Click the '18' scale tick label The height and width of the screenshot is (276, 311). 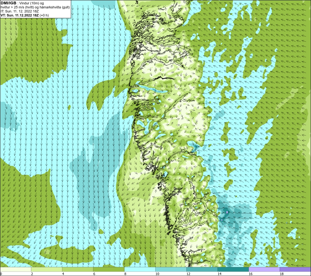(x=281, y=274)
